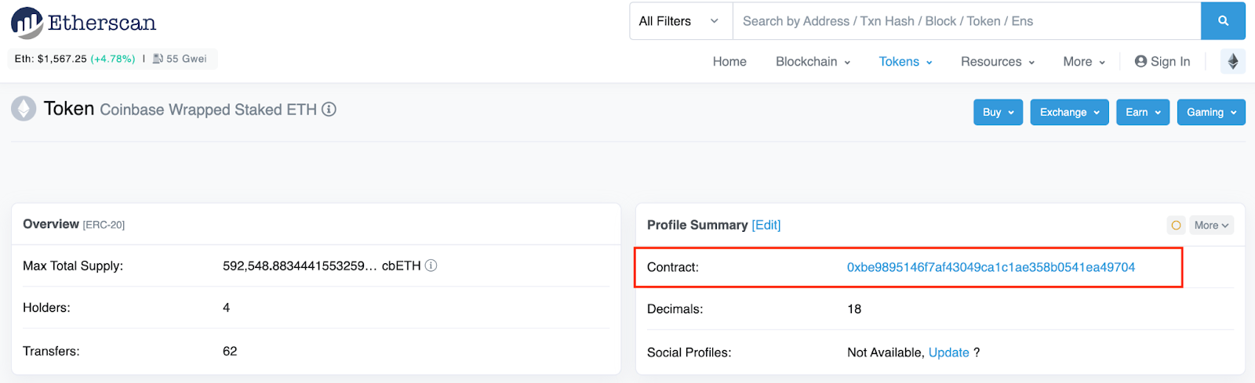Open the All Filters dropdown
The image size is (1255, 383).
(679, 21)
